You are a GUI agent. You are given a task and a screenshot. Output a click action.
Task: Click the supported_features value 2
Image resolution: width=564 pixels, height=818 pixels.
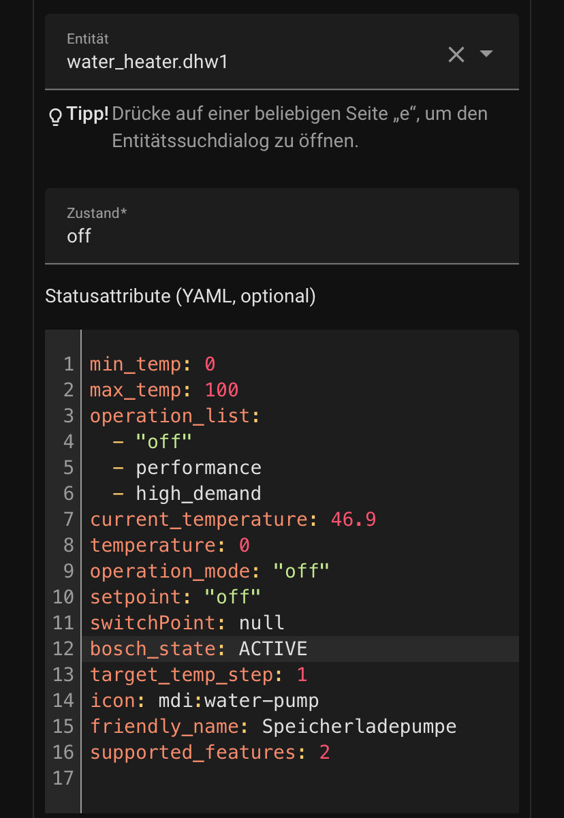(x=325, y=753)
